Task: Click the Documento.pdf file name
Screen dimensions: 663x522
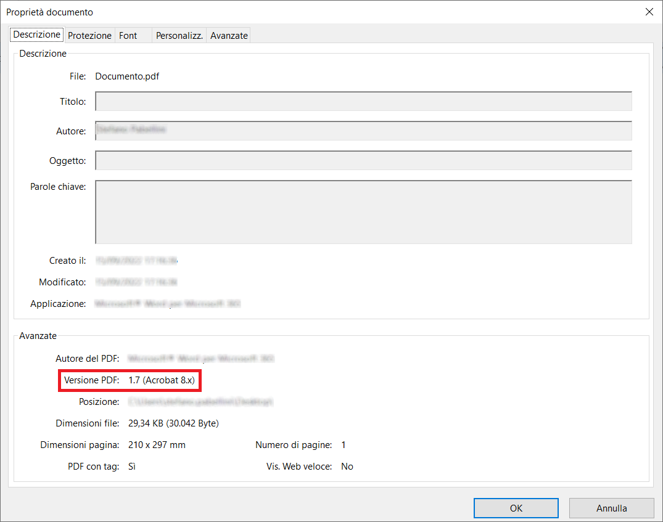Action: pos(127,76)
